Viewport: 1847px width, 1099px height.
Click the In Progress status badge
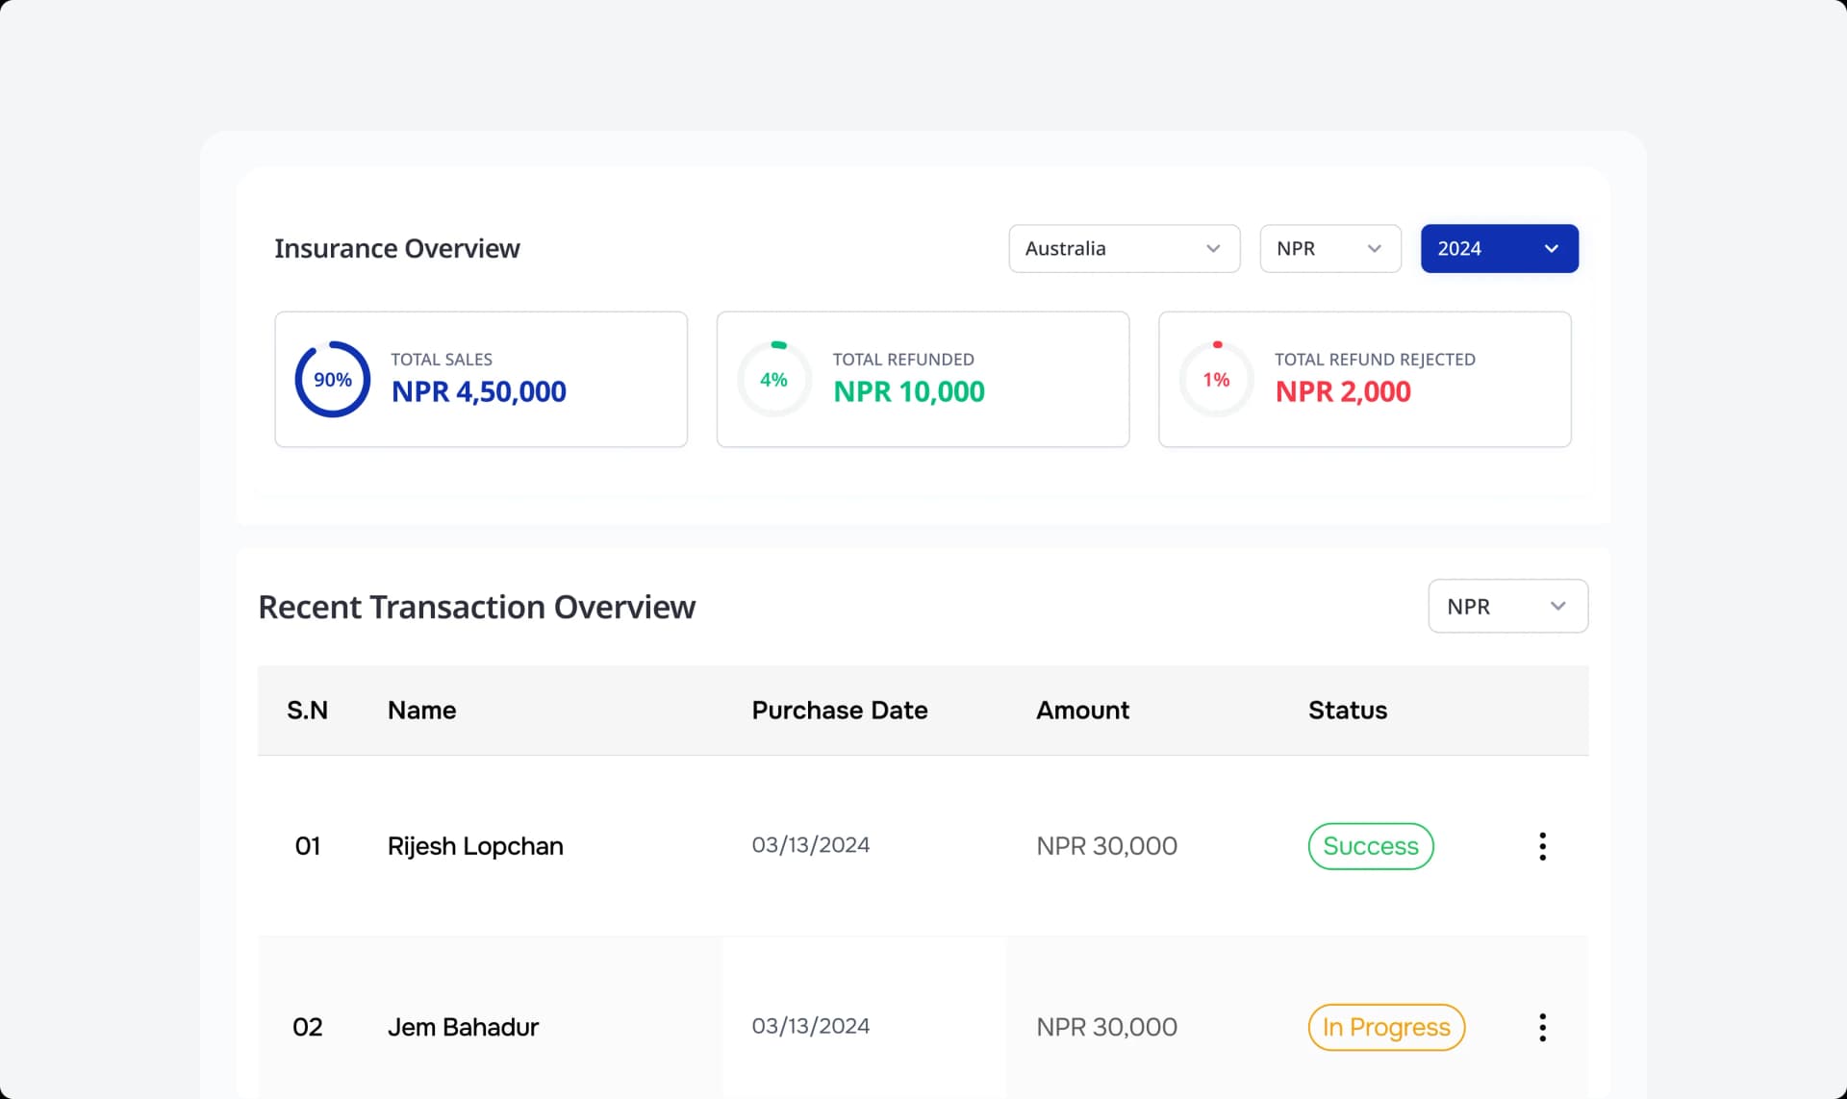pos(1386,1027)
